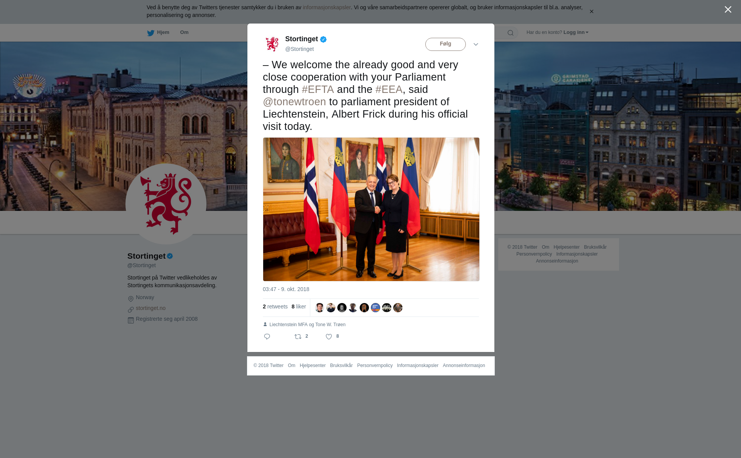Close the tweet overlay with large X

728,10
